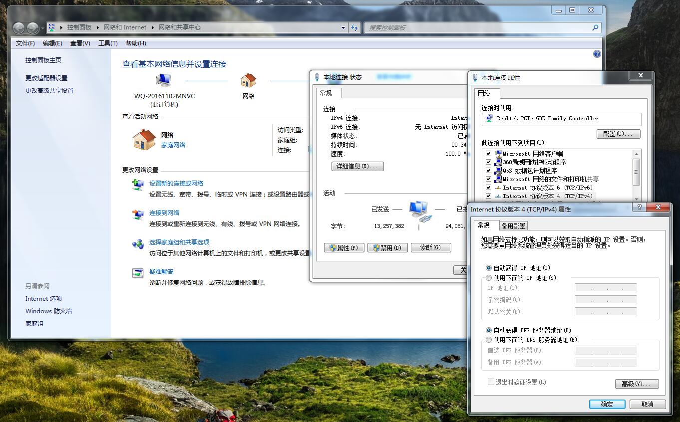Click the WQ-20161102MNVC computer icon
This screenshot has height=422, width=680.
pyautogui.click(x=163, y=80)
